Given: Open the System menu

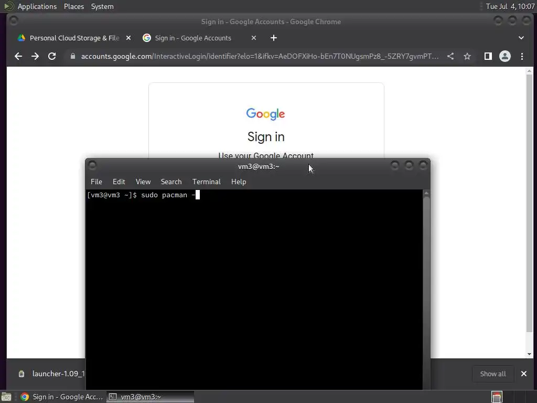Looking at the screenshot, I should click(x=102, y=6).
